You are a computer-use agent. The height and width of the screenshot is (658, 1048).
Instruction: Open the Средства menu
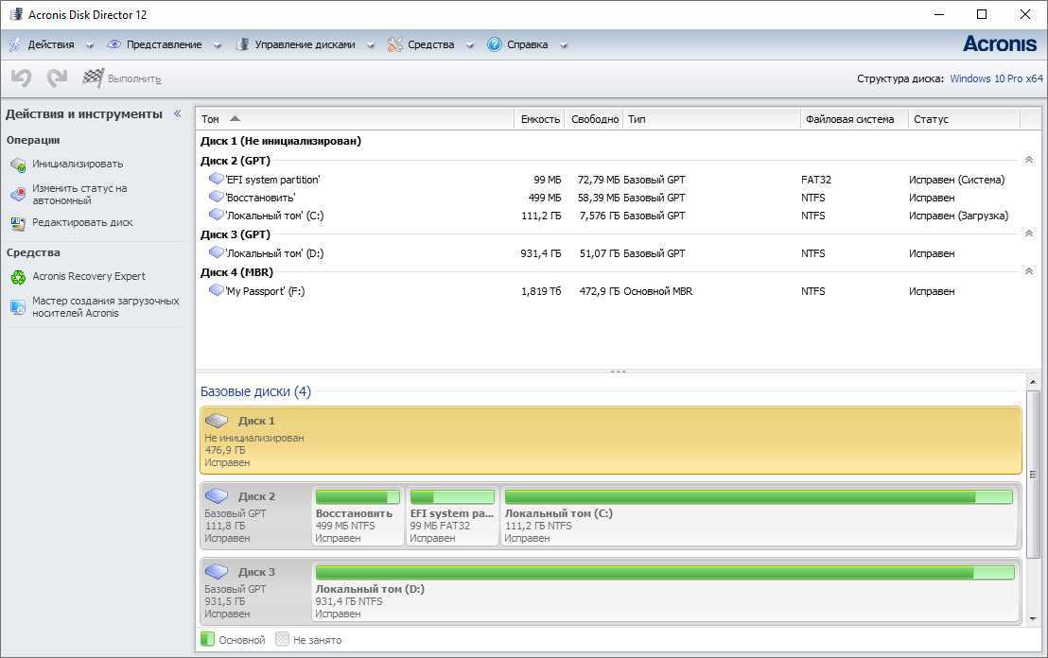tap(430, 44)
